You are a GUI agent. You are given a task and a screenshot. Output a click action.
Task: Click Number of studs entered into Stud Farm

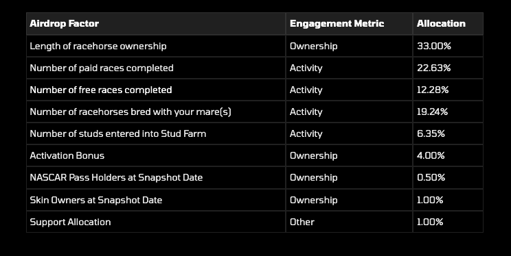click(117, 133)
